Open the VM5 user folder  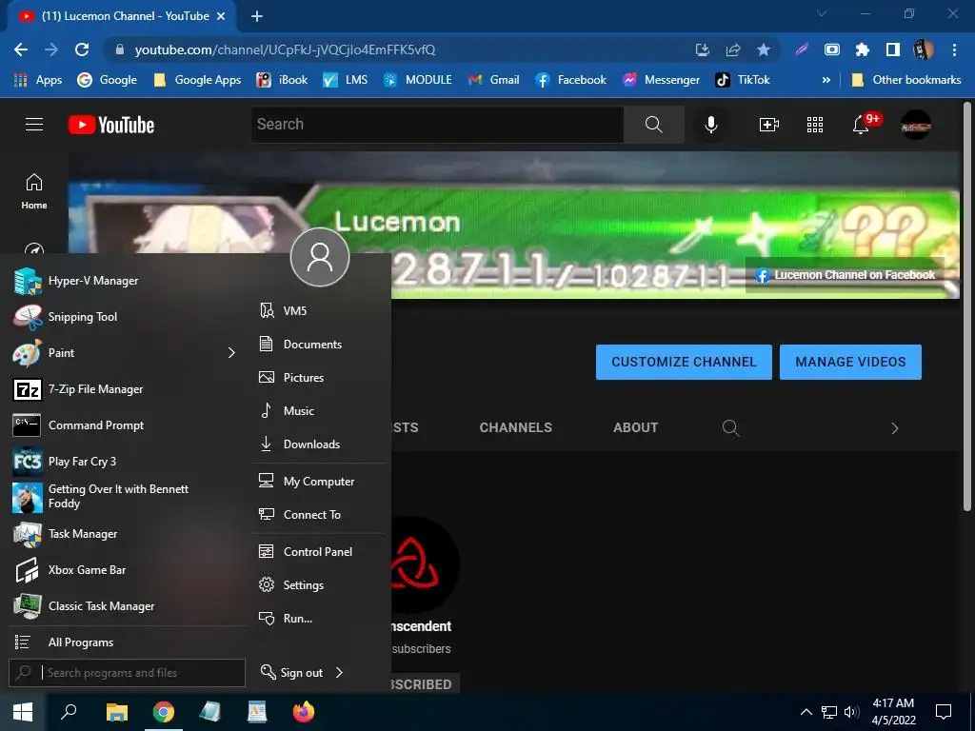[x=320, y=311]
